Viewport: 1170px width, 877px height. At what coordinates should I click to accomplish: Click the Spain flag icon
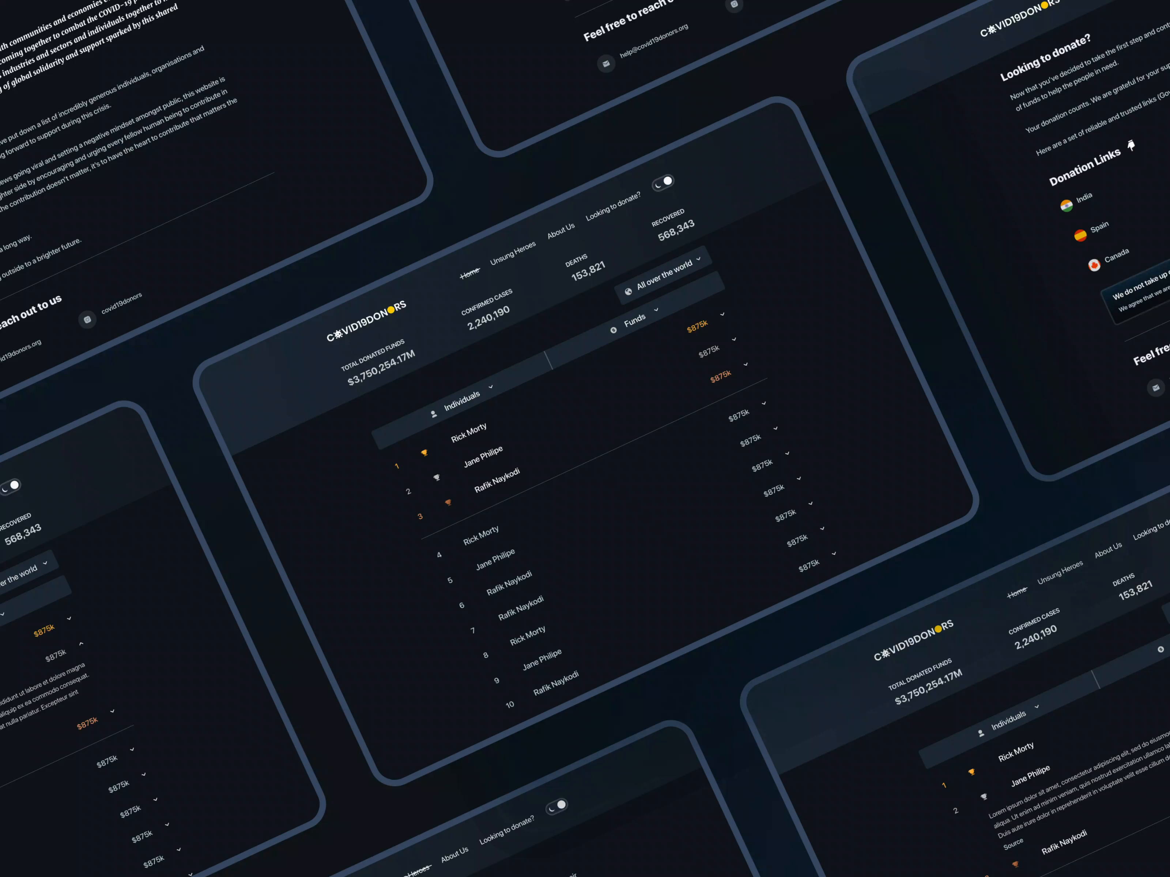point(1080,235)
